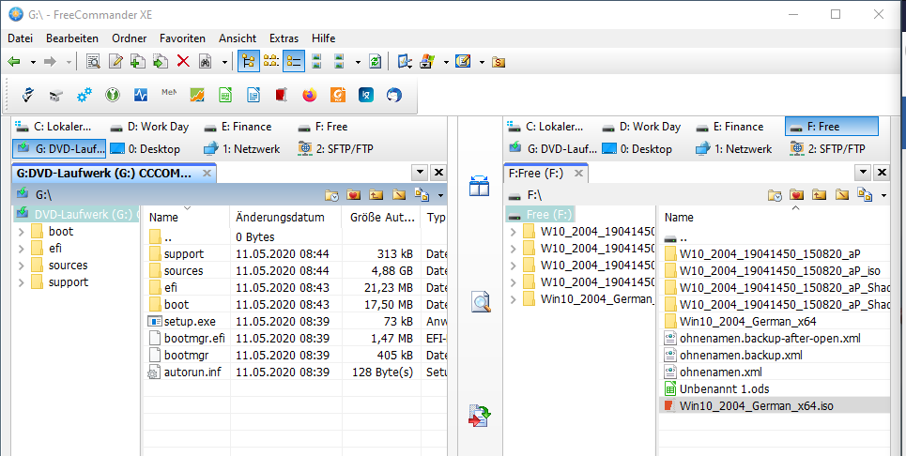Viewport: 906px width, 456px height.
Task: Open the right panel tab list dropdown
Action: tap(863, 172)
